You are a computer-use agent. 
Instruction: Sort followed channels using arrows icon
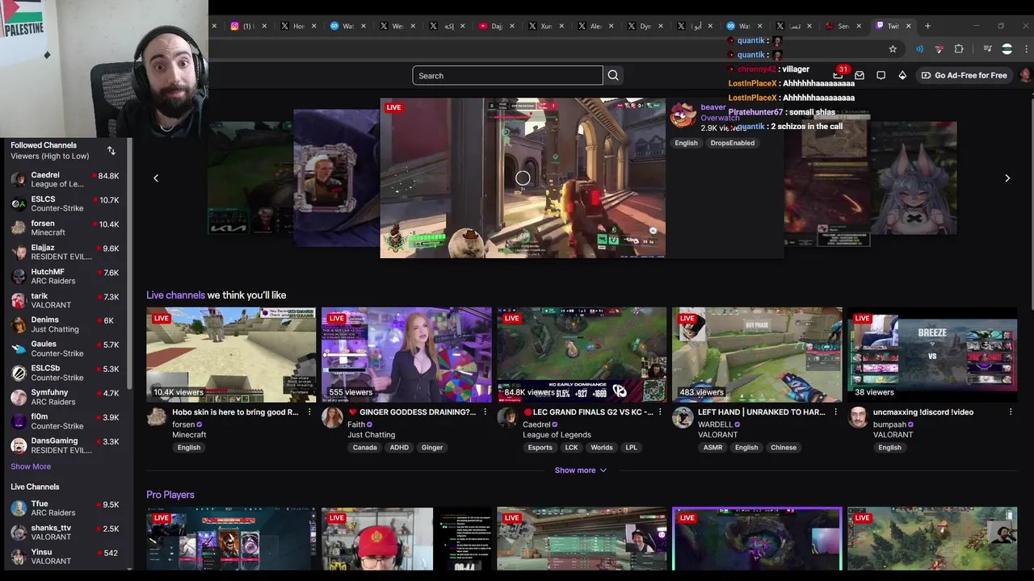click(111, 151)
